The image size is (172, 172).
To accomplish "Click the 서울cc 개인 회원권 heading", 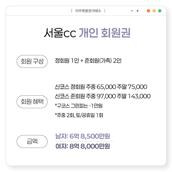I will point(87,33).
